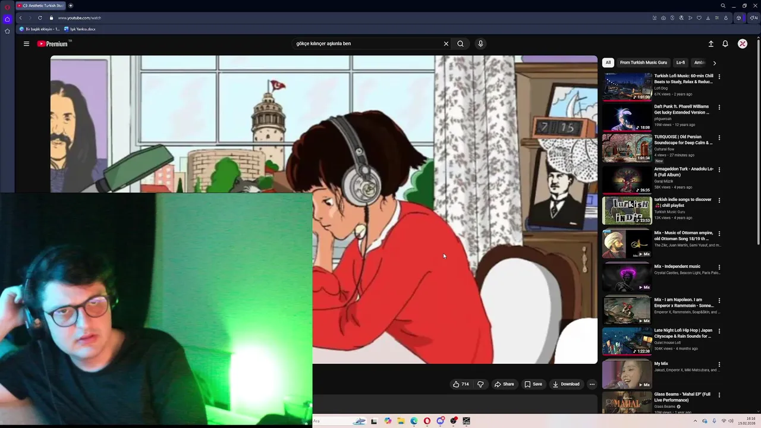Select From Turkish Music Guru chip
Image resolution: width=761 pixels, height=428 pixels.
(643, 62)
